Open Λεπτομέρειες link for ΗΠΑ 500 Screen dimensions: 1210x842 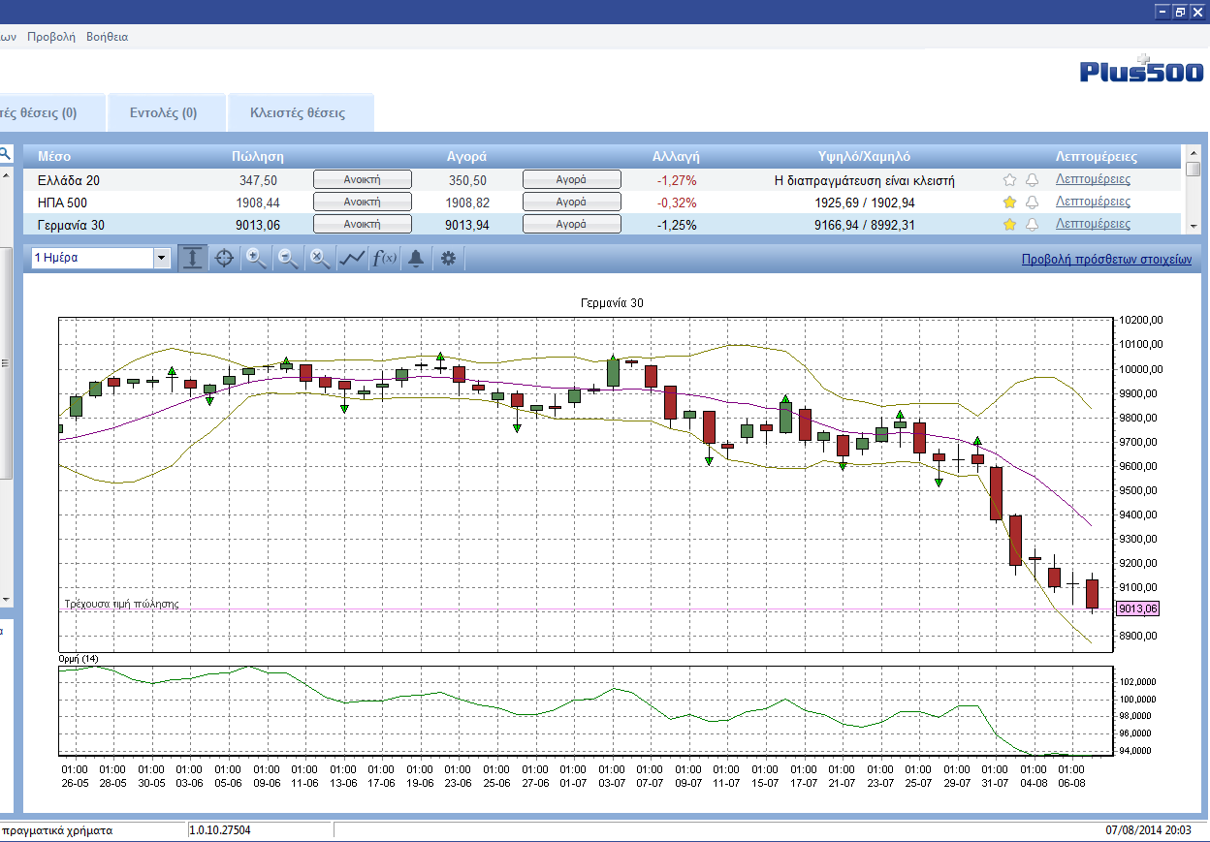click(1093, 202)
